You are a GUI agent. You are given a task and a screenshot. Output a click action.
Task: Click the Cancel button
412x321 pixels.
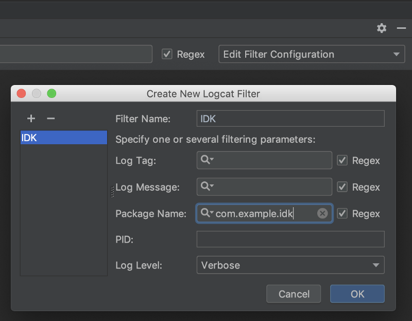294,294
